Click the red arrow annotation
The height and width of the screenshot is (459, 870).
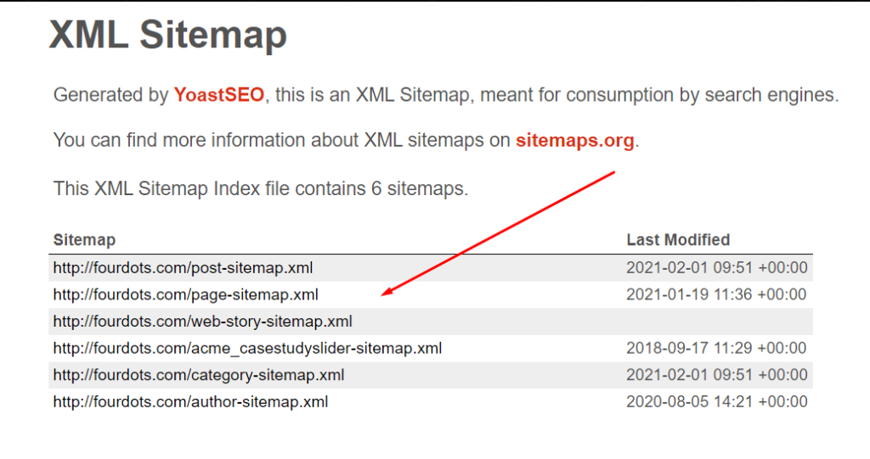pyautogui.click(x=498, y=233)
